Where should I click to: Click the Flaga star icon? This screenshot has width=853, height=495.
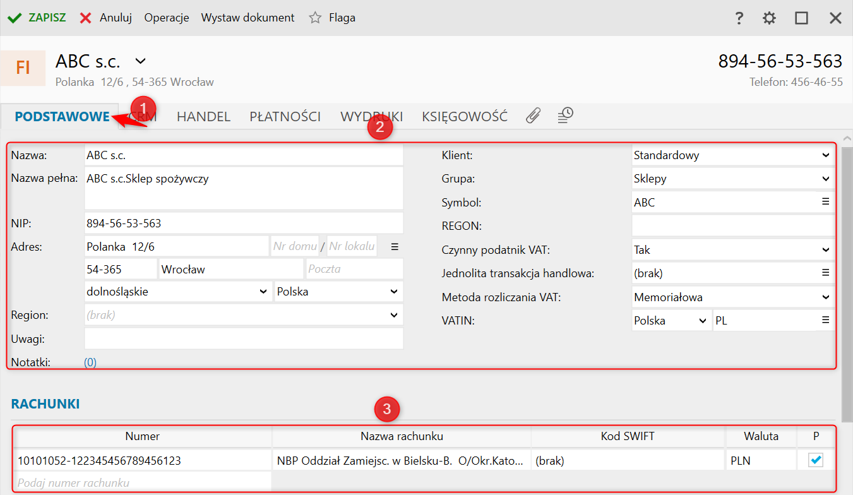[315, 18]
